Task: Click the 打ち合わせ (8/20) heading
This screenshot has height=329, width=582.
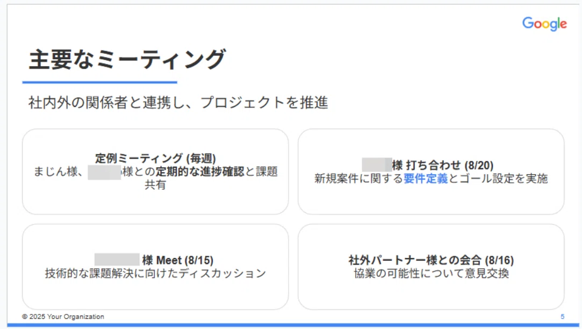Action: point(449,165)
